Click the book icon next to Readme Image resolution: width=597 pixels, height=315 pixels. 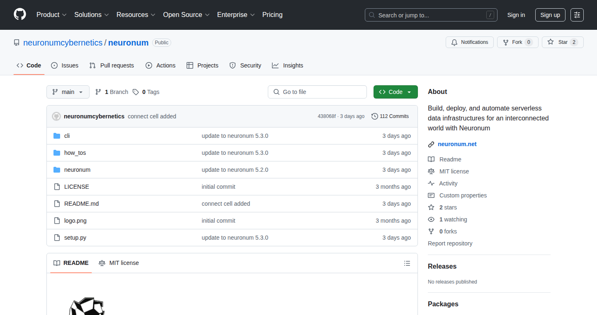(x=431, y=159)
